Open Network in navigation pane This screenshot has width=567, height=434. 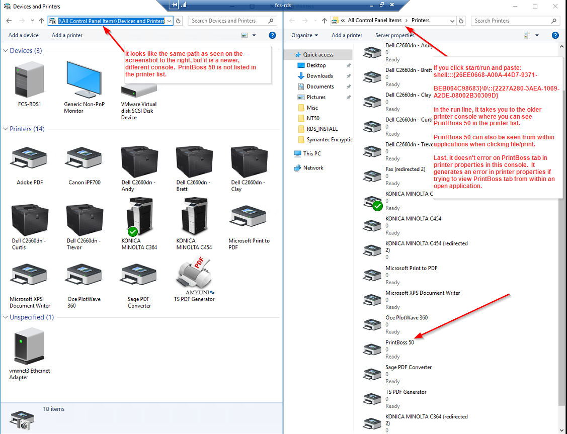coord(313,167)
